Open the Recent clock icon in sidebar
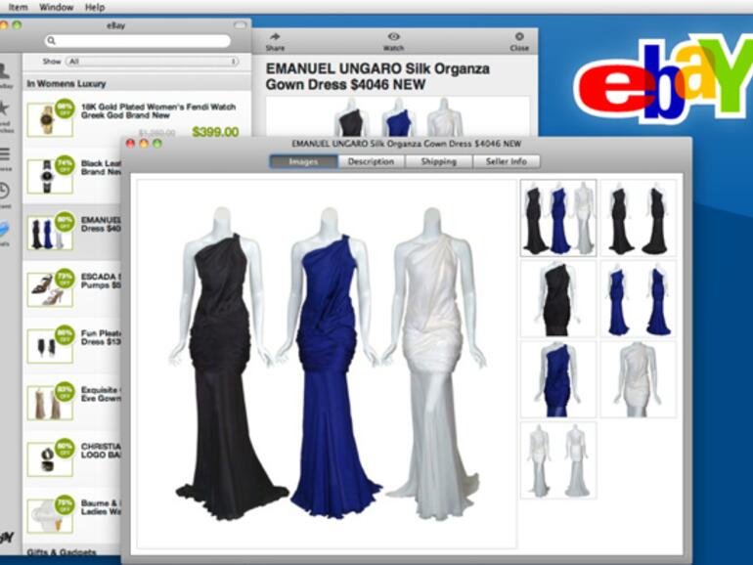Viewport: 753px width, 565px height. 4,191
